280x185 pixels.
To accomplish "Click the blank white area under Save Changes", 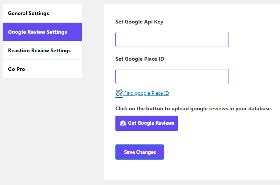I will pyautogui.click(x=140, y=170).
